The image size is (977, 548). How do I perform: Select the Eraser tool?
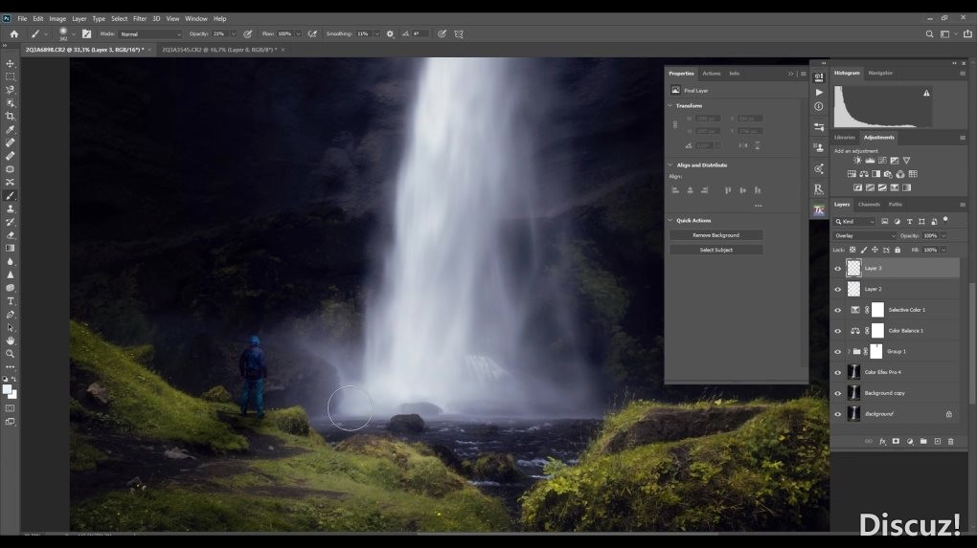(10, 235)
